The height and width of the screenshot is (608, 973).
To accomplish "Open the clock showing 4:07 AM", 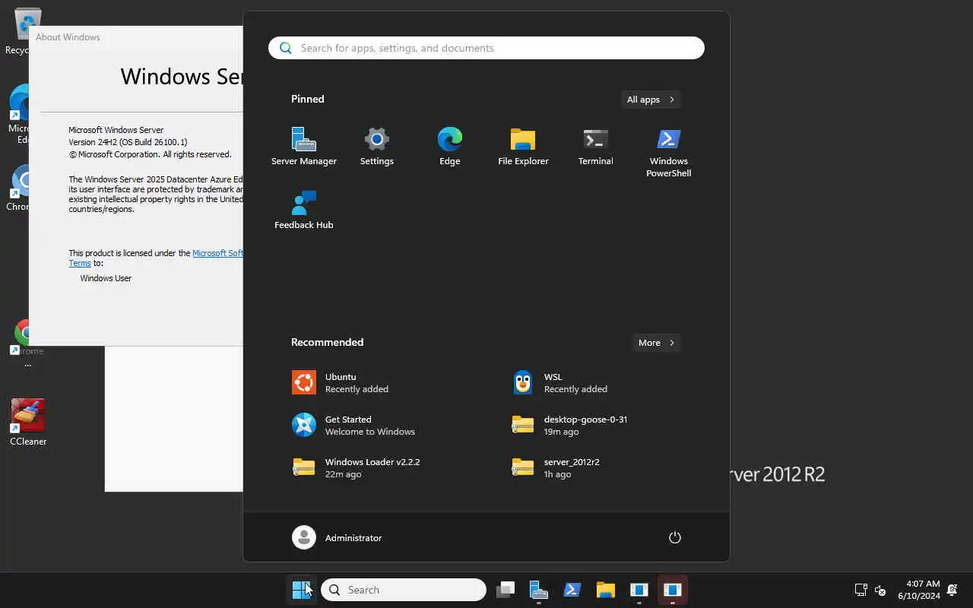I will pos(918,590).
